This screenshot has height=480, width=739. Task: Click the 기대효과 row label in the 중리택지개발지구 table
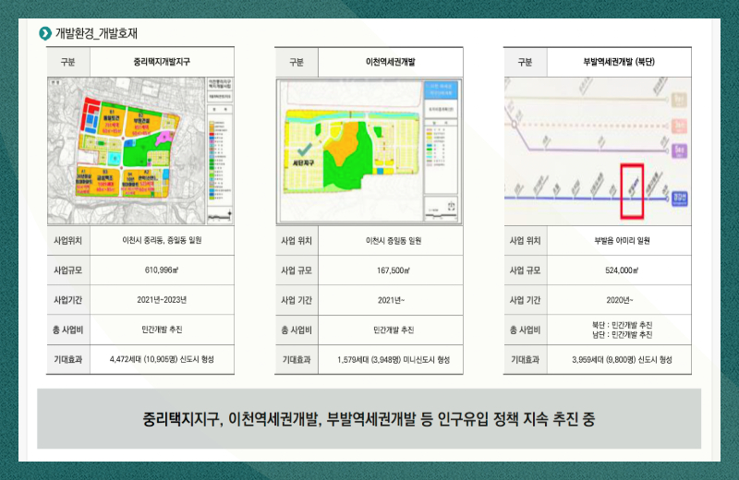click(x=67, y=359)
